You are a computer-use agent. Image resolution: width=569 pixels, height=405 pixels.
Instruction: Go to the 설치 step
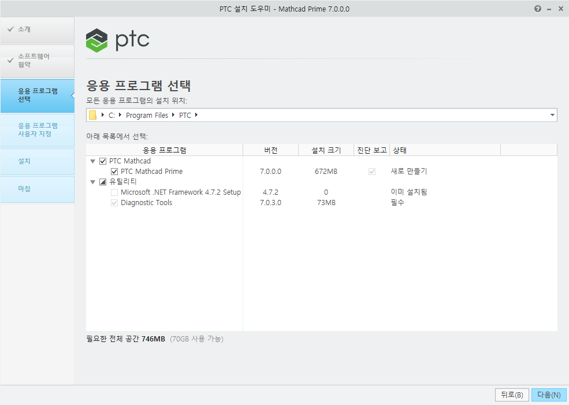click(38, 162)
